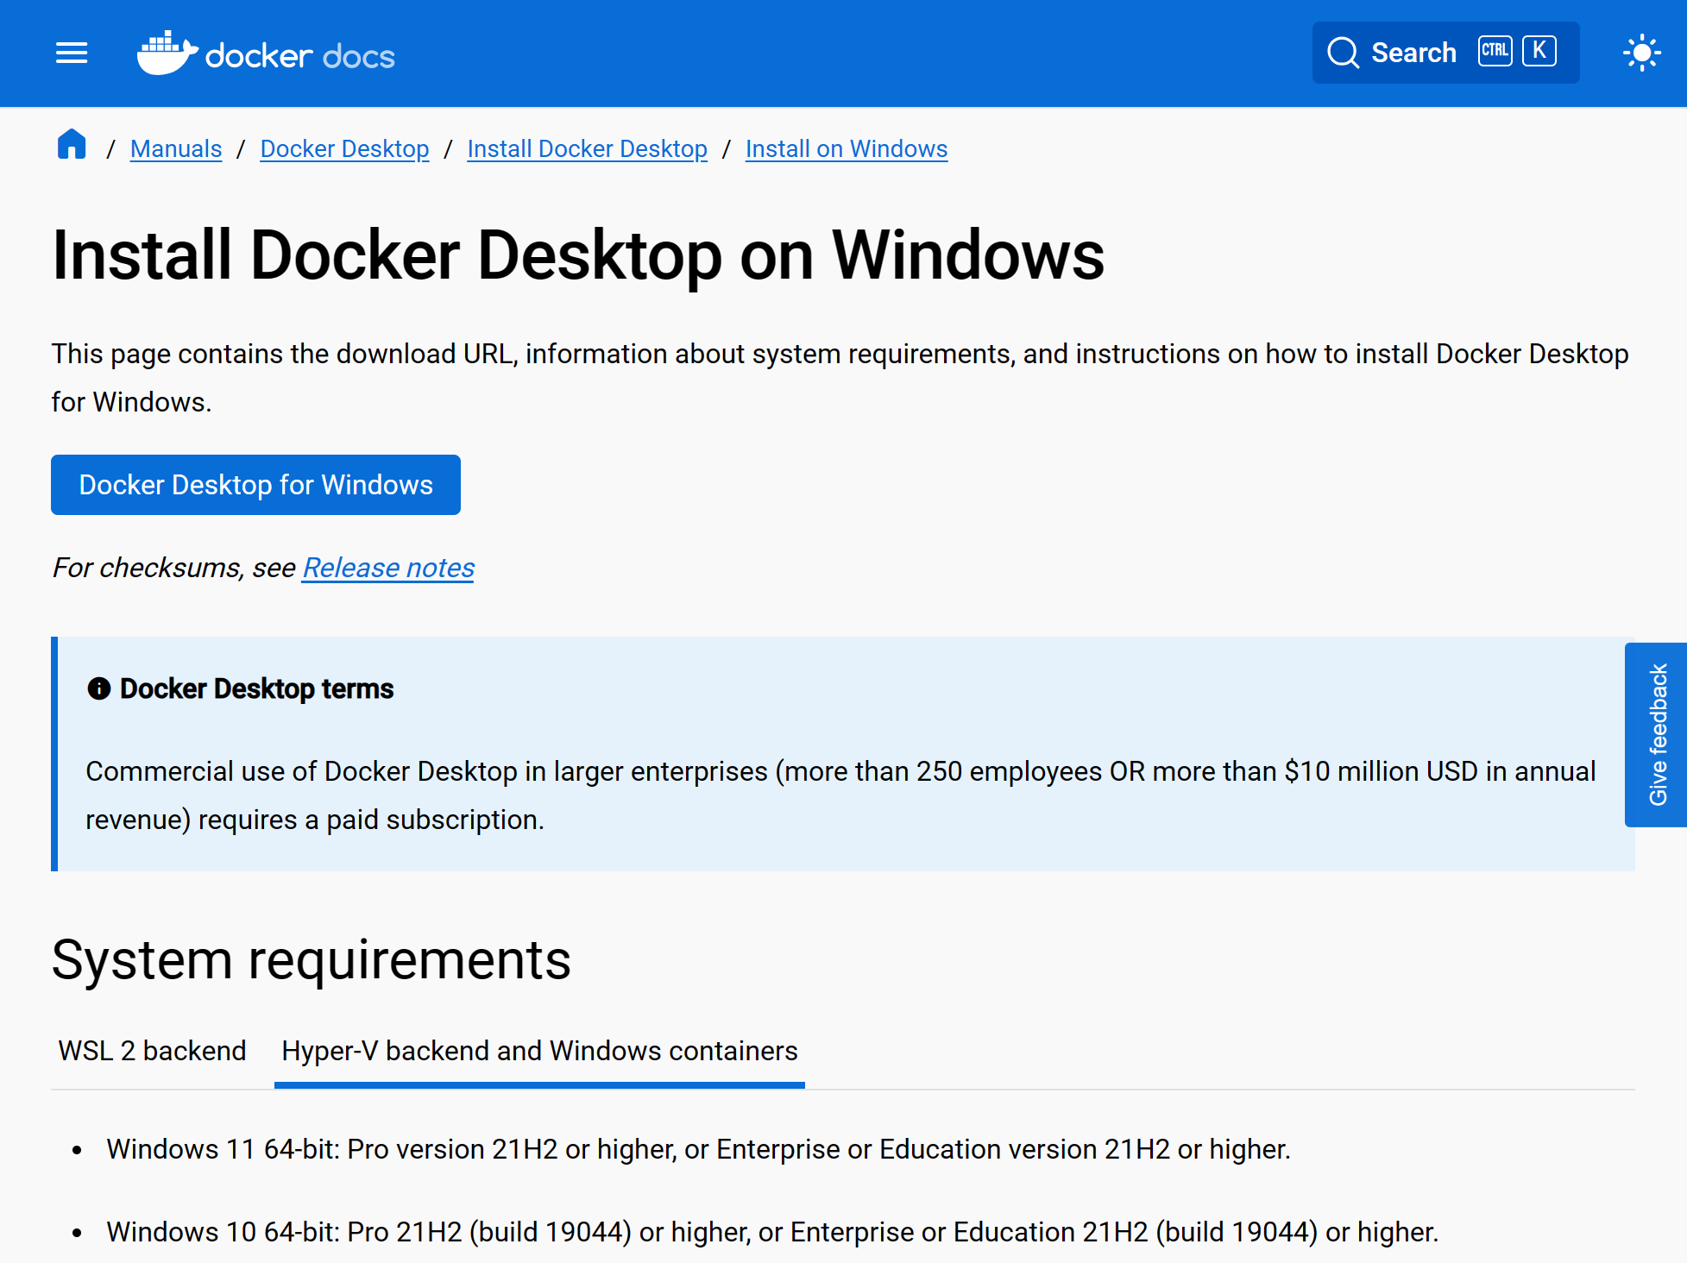Select the Hyper-V backend and Windows containers tab
This screenshot has height=1263, width=1687.
pyautogui.click(x=540, y=1049)
